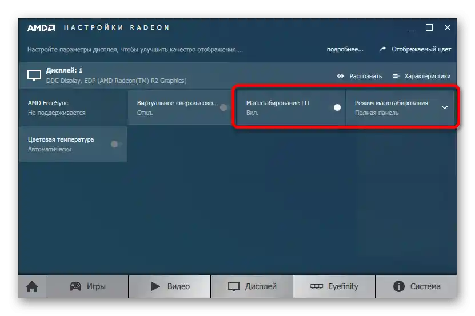Click the play icon on Видео tab

point(155,286)
